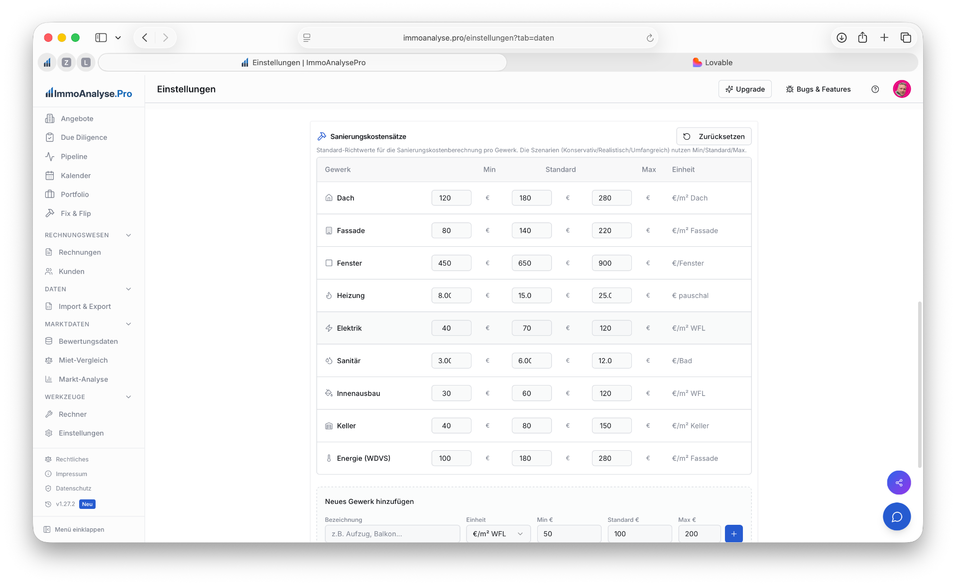Image resolution: width=956 pixels, height=586 pixels.
Task: Click the Rechtliches scales icon
Action: [48, 459]
